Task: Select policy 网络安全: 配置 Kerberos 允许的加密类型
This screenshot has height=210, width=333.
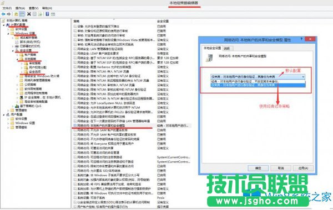Action: [104, 67]
